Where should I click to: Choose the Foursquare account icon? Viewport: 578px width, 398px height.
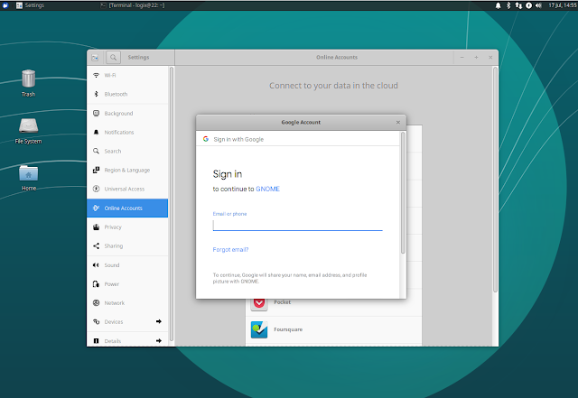259,329
